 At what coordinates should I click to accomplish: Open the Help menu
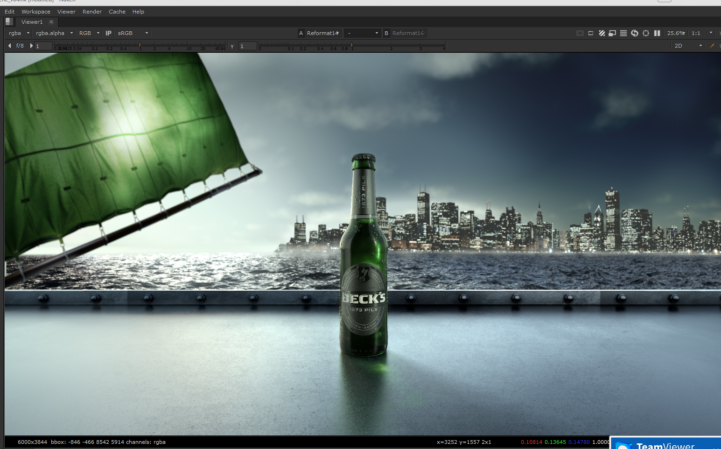click(x=138, y=12)
